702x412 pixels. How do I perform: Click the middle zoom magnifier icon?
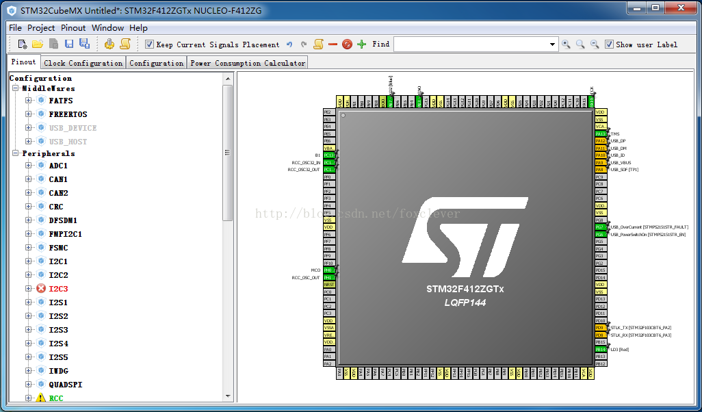581,44
